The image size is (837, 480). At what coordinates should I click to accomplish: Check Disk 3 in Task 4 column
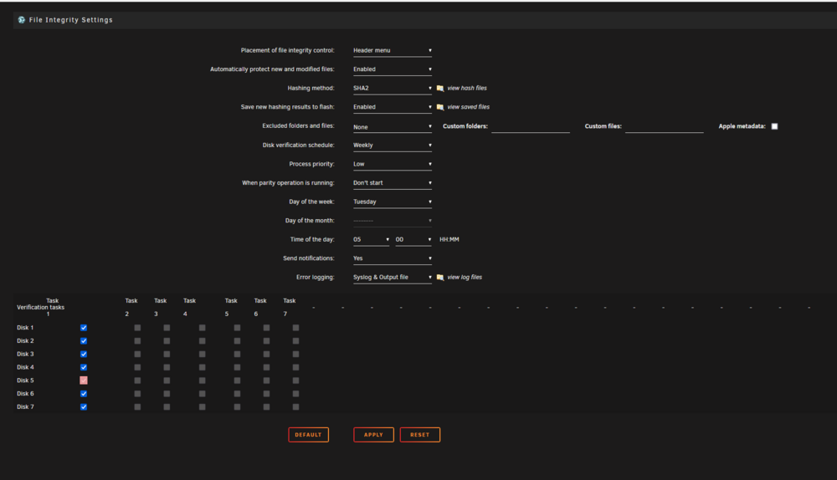203,354
